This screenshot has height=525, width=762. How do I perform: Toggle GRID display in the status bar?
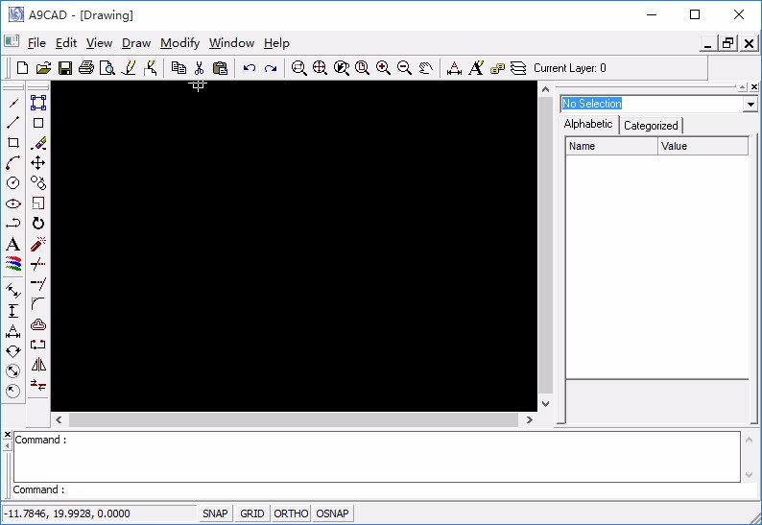tap(252, 513)
